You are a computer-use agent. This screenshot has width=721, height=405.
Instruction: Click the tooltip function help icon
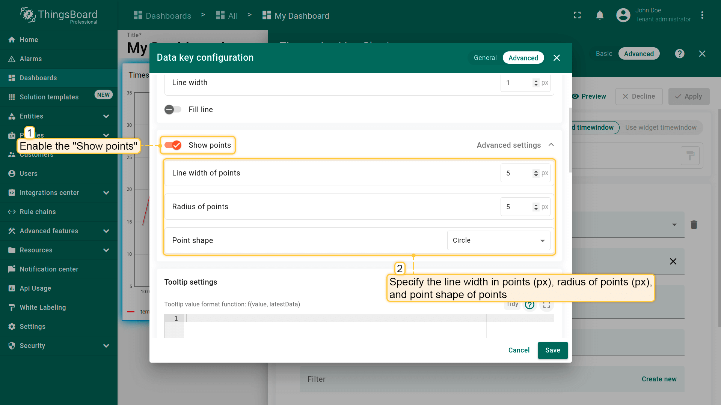pyautogui.click(x=529, y=304)
